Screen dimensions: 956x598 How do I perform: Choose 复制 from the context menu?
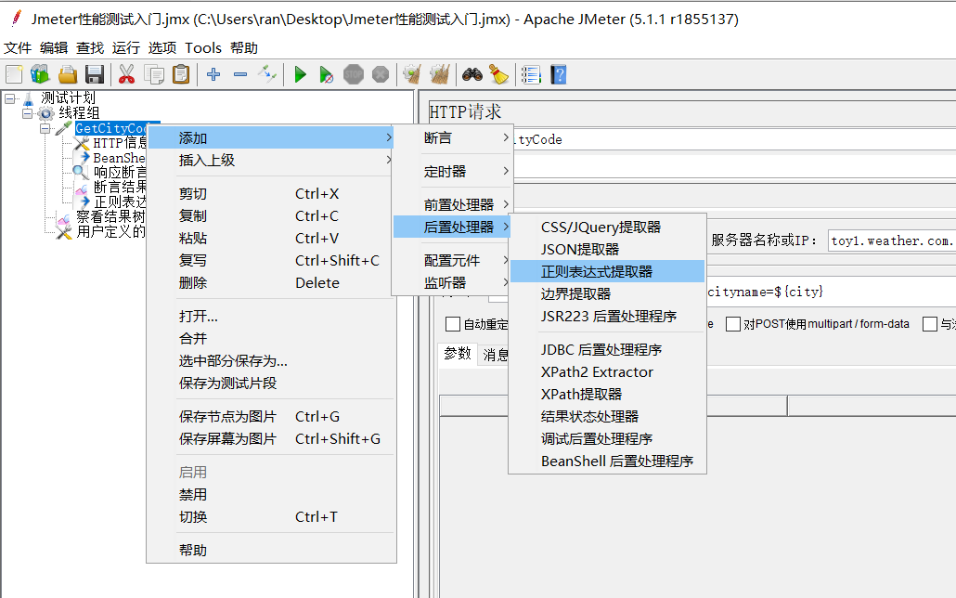pos(271,215)
